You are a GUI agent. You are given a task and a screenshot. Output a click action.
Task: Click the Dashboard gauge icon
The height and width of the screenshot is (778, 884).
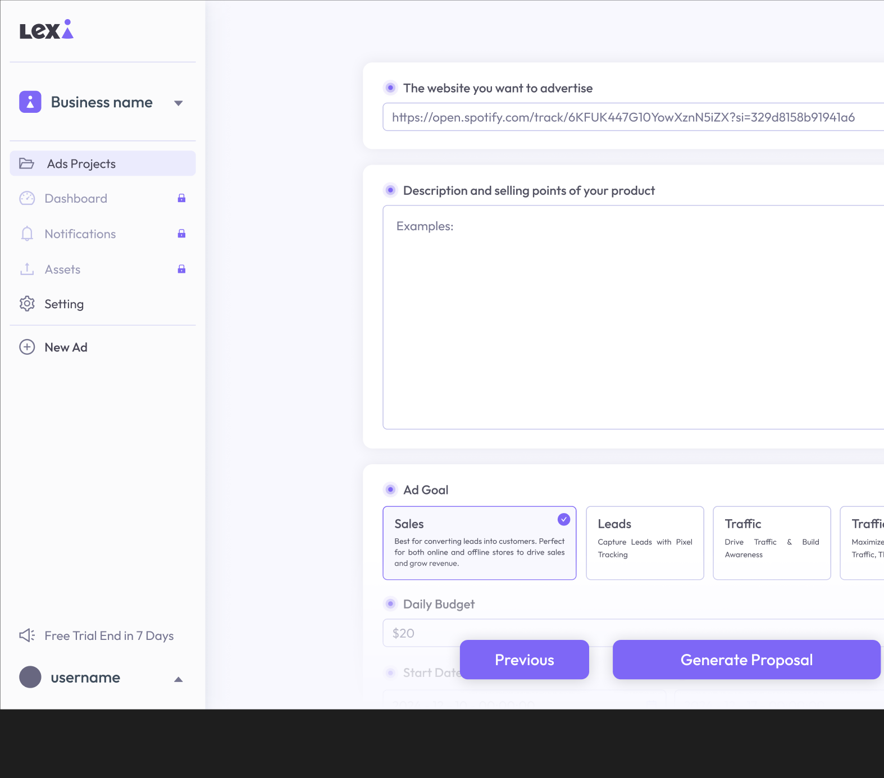(27, 198)
